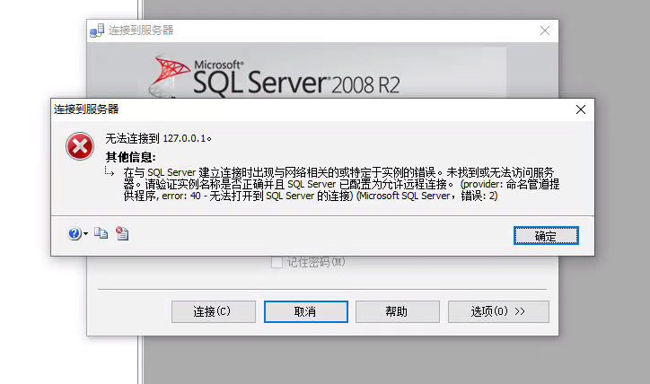
Task: Click the error 40 detail message text
Action: tap(341, 184)
